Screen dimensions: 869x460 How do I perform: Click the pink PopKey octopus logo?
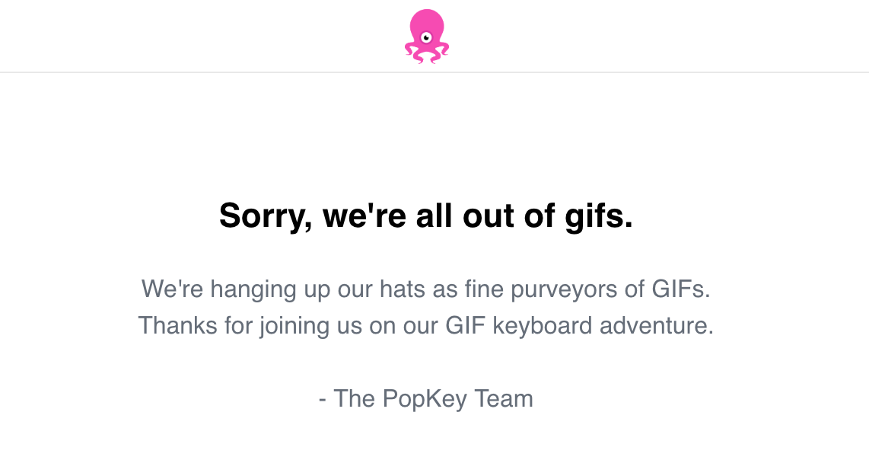click(427, 37)
